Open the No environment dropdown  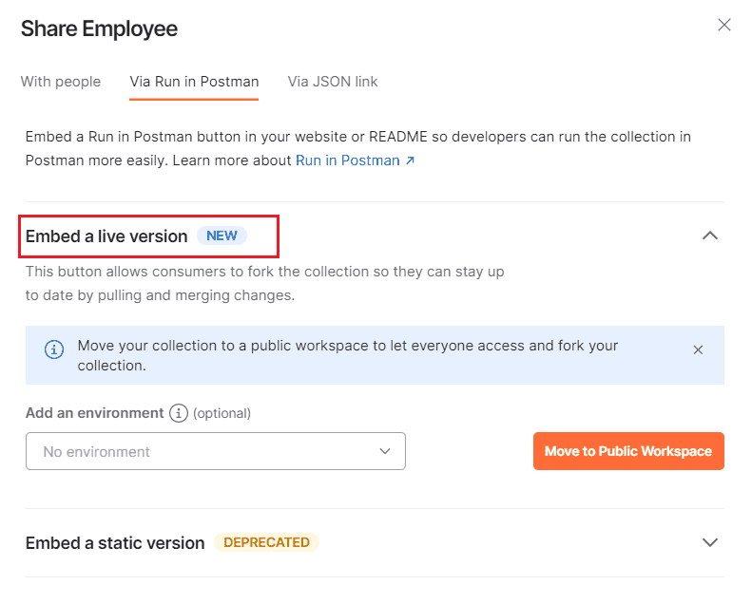(216, 451)
